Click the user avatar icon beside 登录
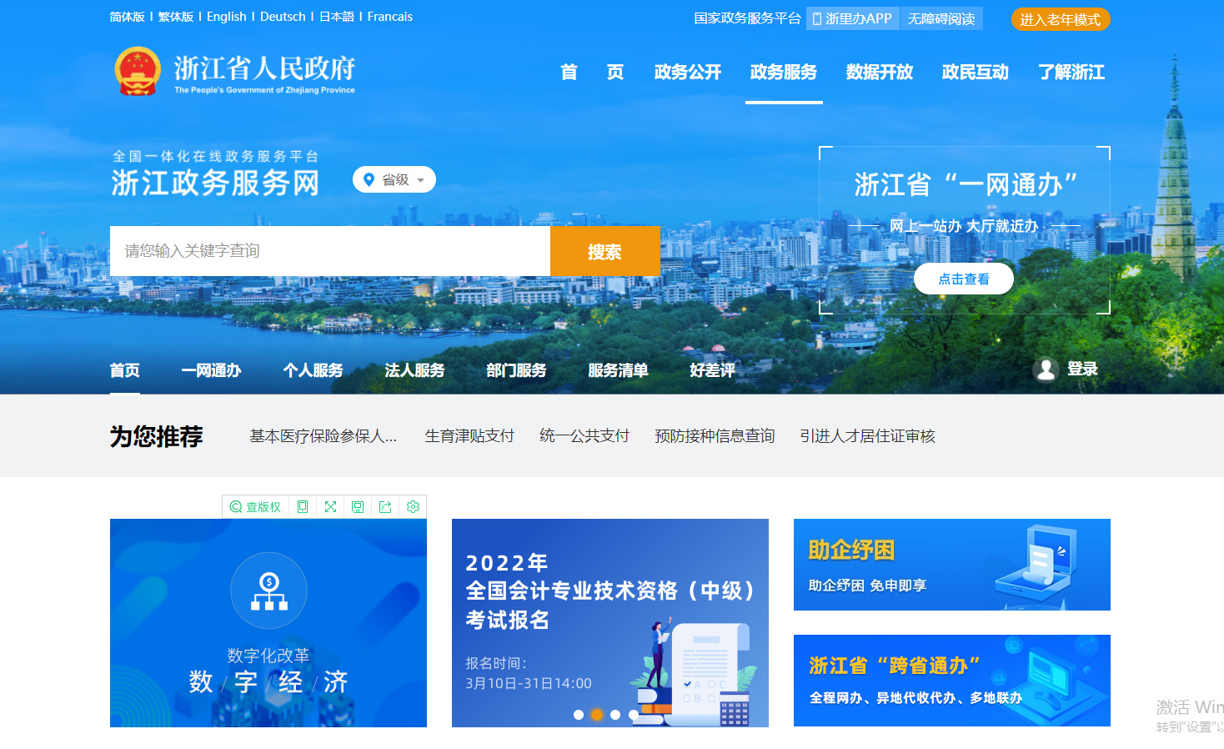This screenshot has width=1224, height=749. point(1046,369)
